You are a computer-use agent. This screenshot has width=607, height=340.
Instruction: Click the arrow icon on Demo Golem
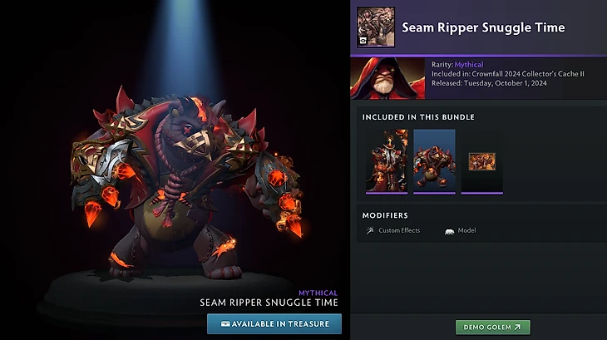click(x=517, y=328)
